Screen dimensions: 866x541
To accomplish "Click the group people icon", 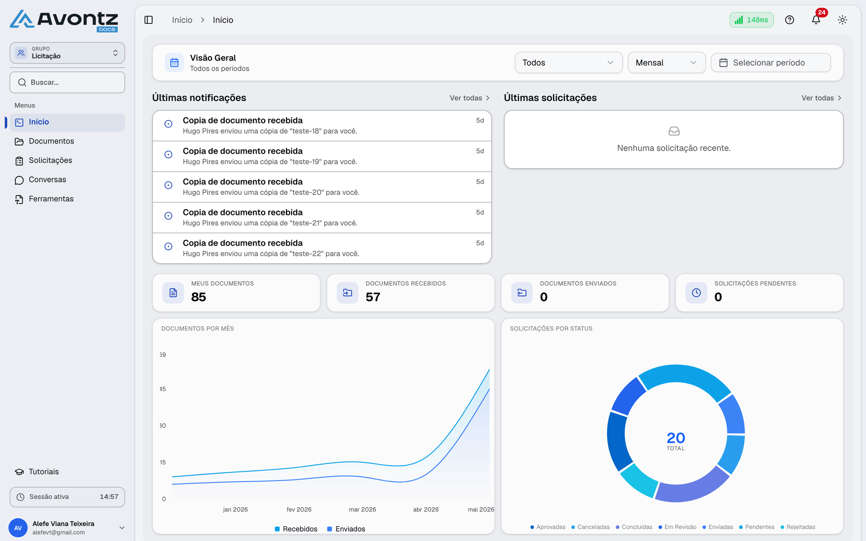I will [x=21, y=53].
